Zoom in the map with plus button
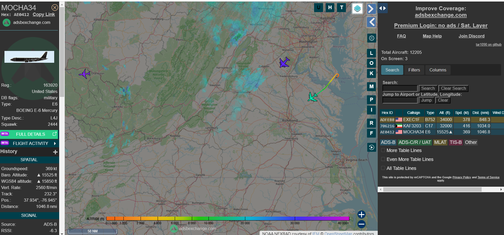The image size is (504, 235). (x=361, y=215)
